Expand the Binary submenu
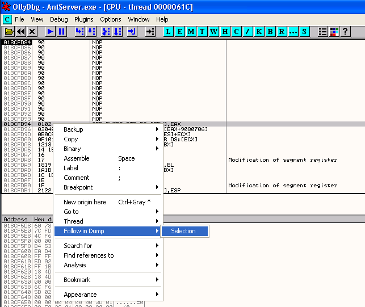365x307 pixels. 108,149
